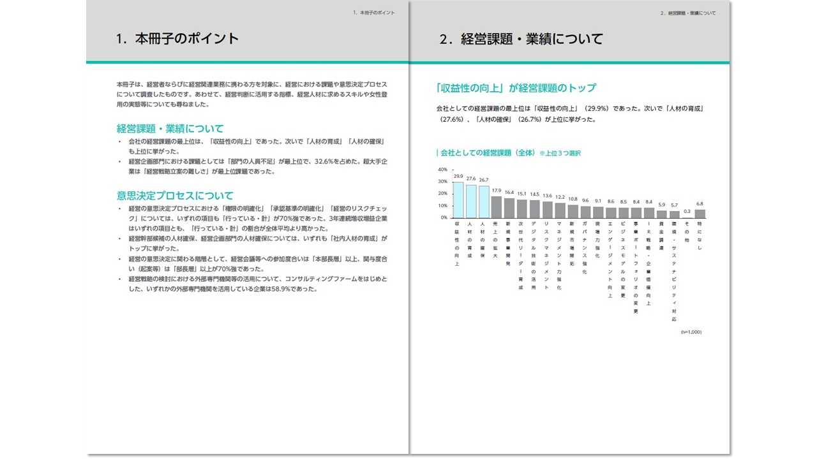Select the '経営課題・業績について' teal heading on left page

click(x=170, y=128)
